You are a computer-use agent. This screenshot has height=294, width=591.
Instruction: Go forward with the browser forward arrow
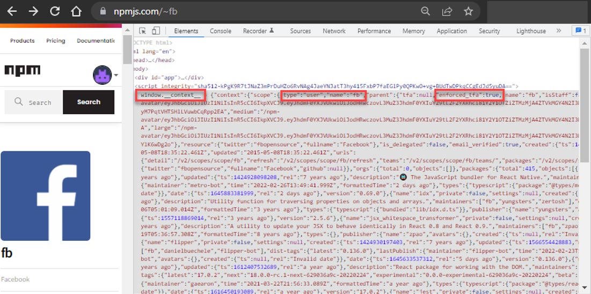33,11
